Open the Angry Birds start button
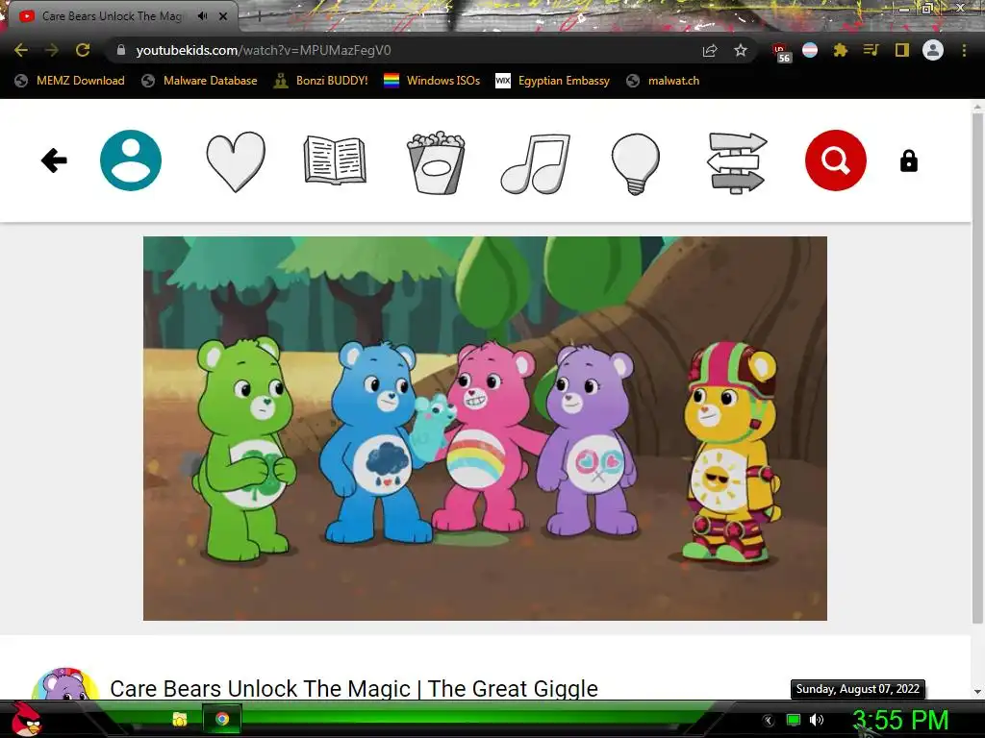 [26, 719]
